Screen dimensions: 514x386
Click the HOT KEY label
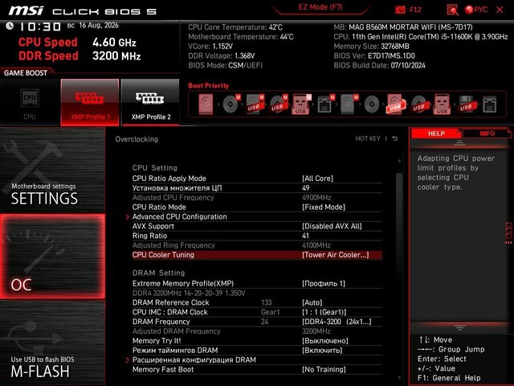click(x=368, y=139)
